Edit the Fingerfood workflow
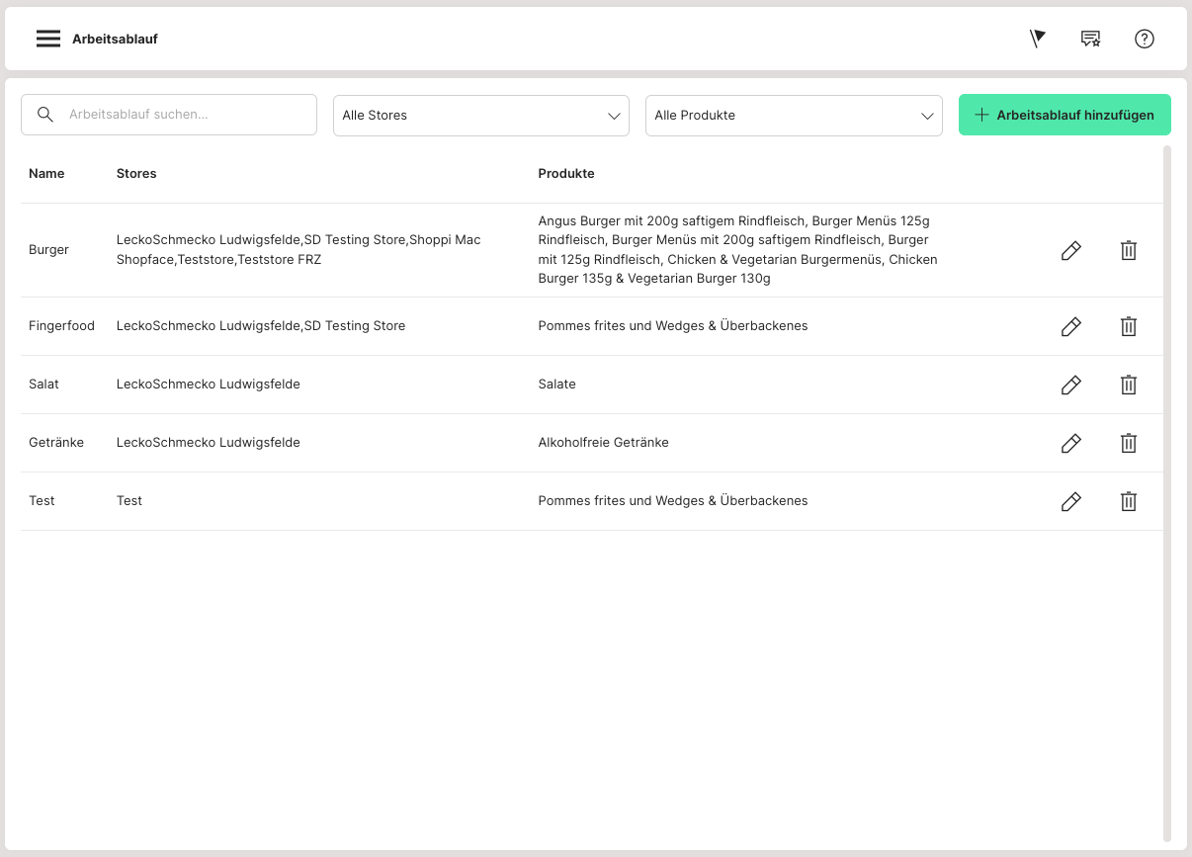Viewport: 1192px width, 857px height. pyautogui.click(x=1070, y=326)
